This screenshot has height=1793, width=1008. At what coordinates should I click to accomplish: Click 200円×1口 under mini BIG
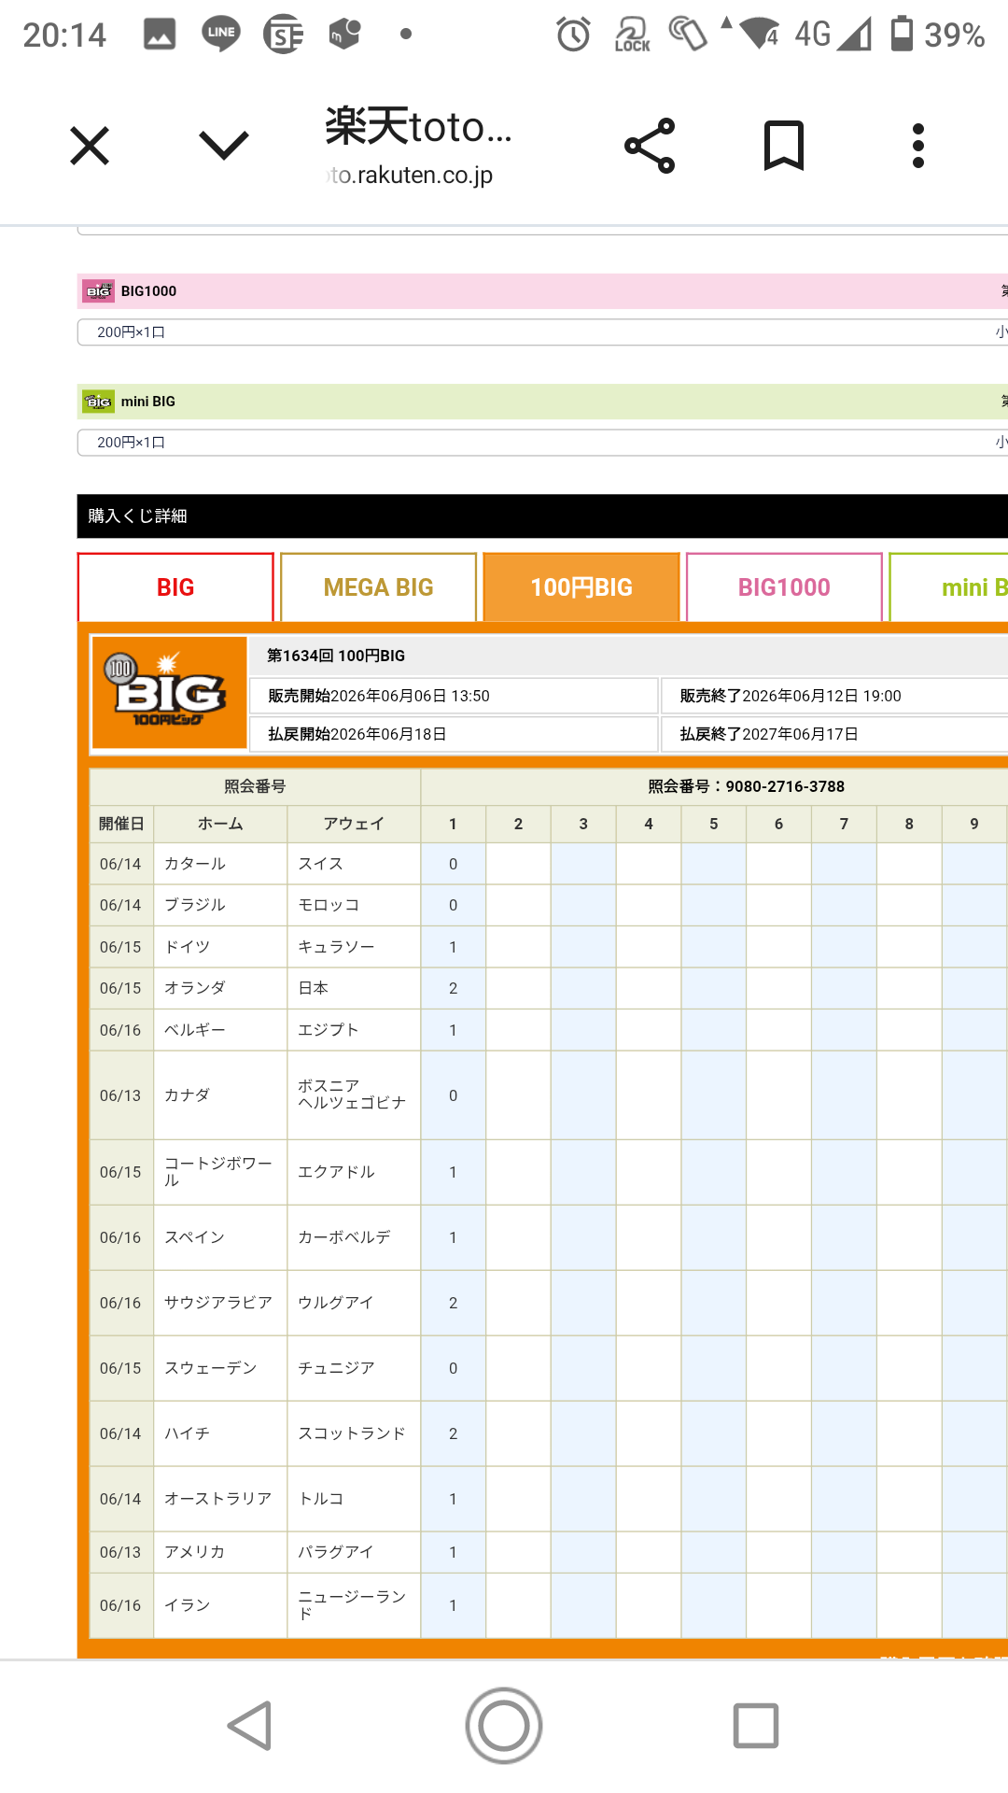coord(131,443)
